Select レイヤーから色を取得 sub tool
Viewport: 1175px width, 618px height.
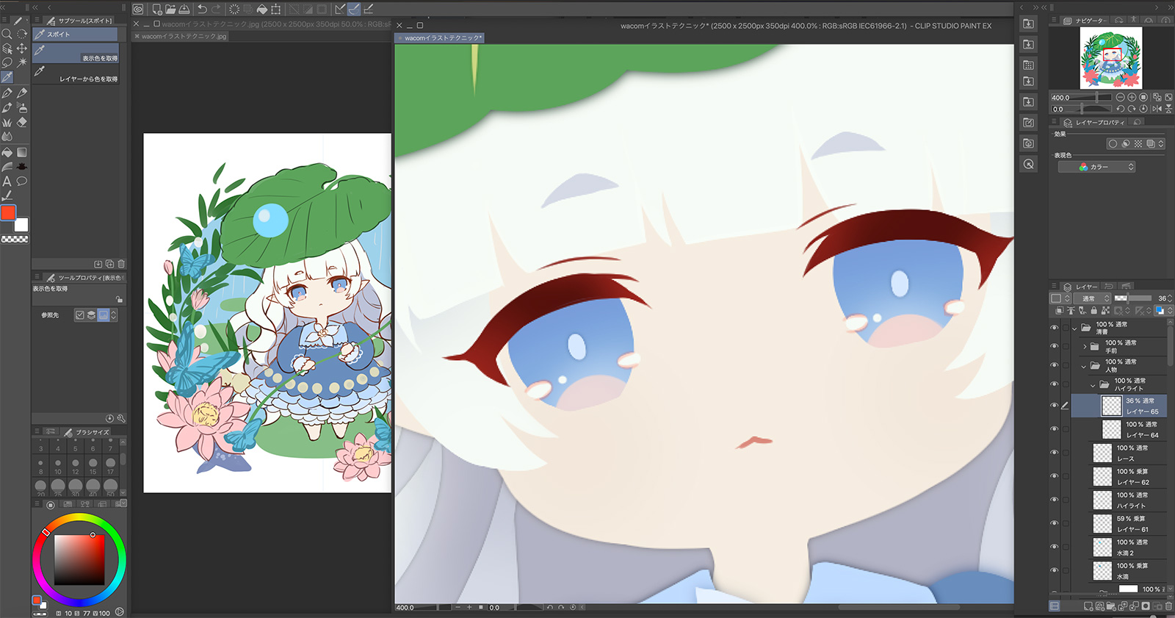(75, 75)
